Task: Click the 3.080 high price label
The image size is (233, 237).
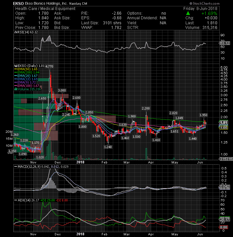Action: 62,91
